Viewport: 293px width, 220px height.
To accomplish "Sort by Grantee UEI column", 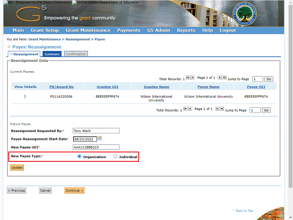I will 108,87.
